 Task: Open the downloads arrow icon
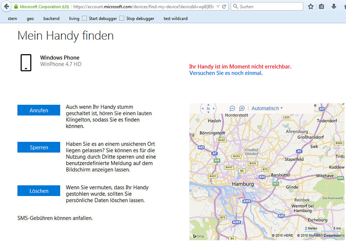(x=334, y=6)
